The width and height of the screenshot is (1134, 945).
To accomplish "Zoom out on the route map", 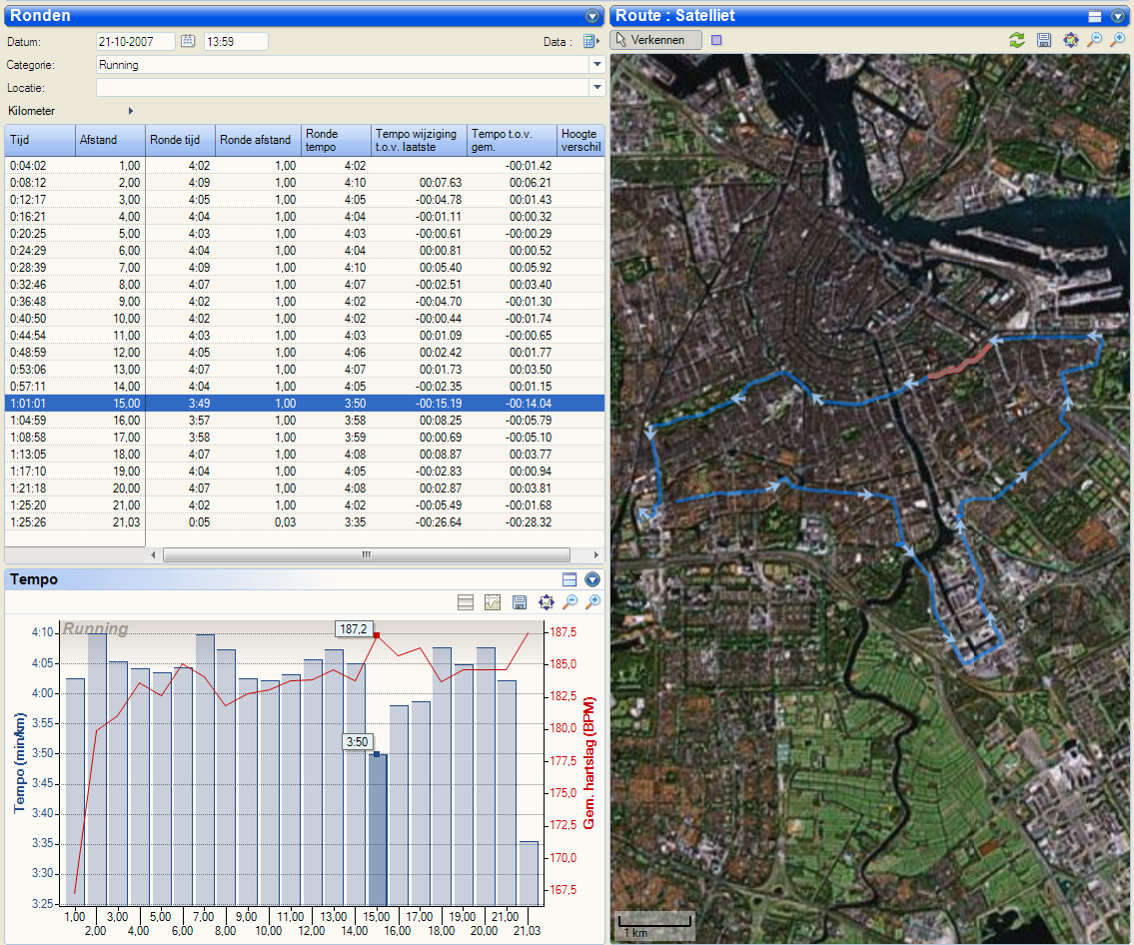I will [1095, 40].
